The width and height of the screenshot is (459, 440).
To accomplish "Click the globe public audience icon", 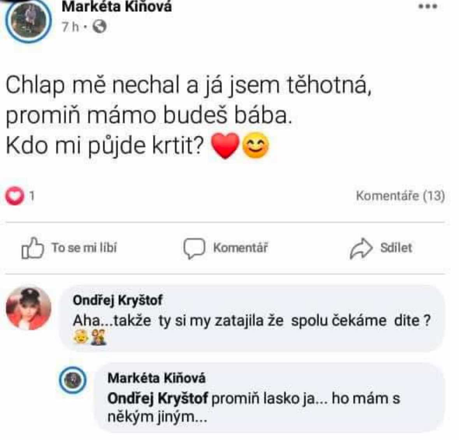I will [x=100, y=26].
